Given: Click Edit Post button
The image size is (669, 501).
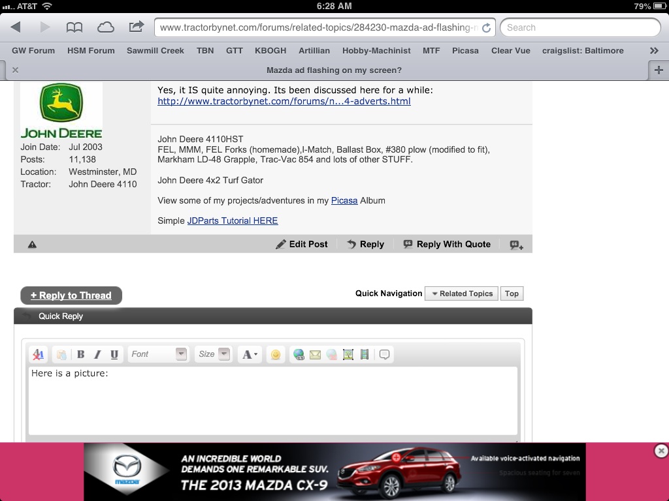Looking at the screenshot, I should (302, 244).
